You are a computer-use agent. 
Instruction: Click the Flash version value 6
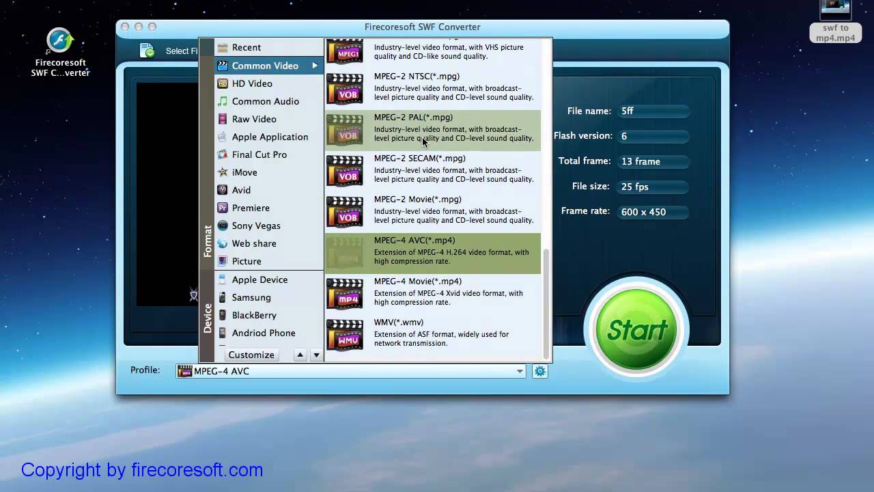click(x=653, y=136)
